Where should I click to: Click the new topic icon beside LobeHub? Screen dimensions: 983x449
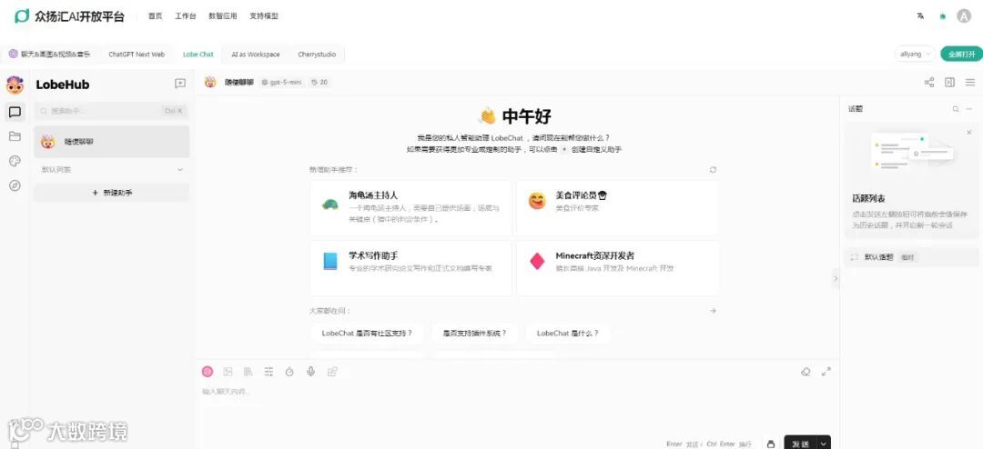(x=180, y=84)
